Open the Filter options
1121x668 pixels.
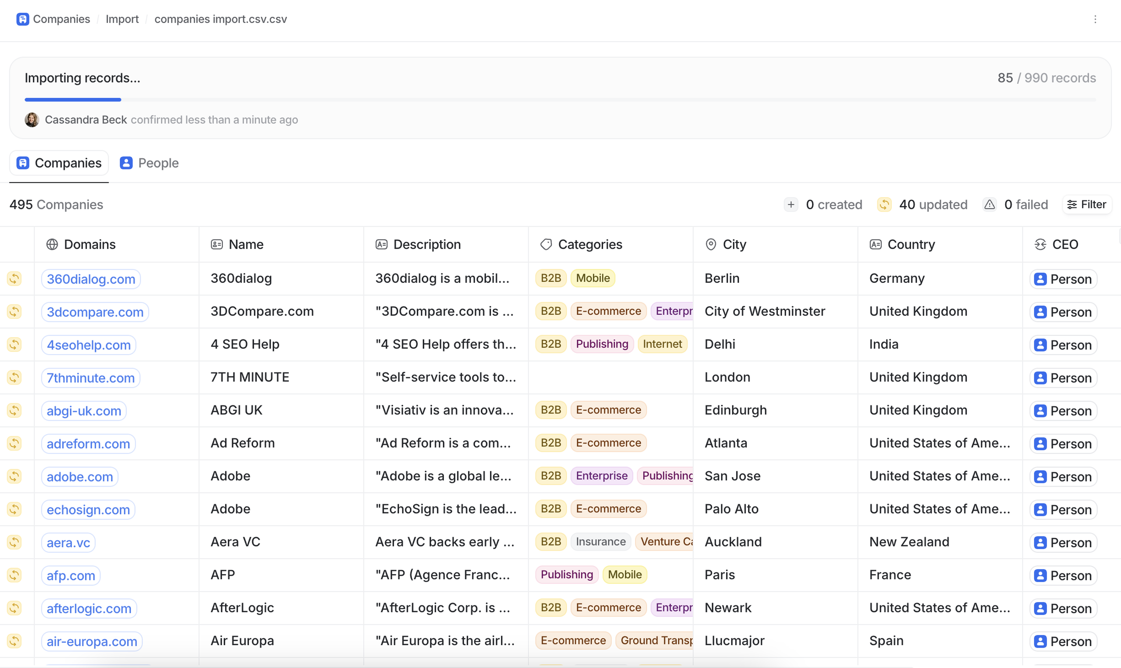click(x=1087, y=205)
